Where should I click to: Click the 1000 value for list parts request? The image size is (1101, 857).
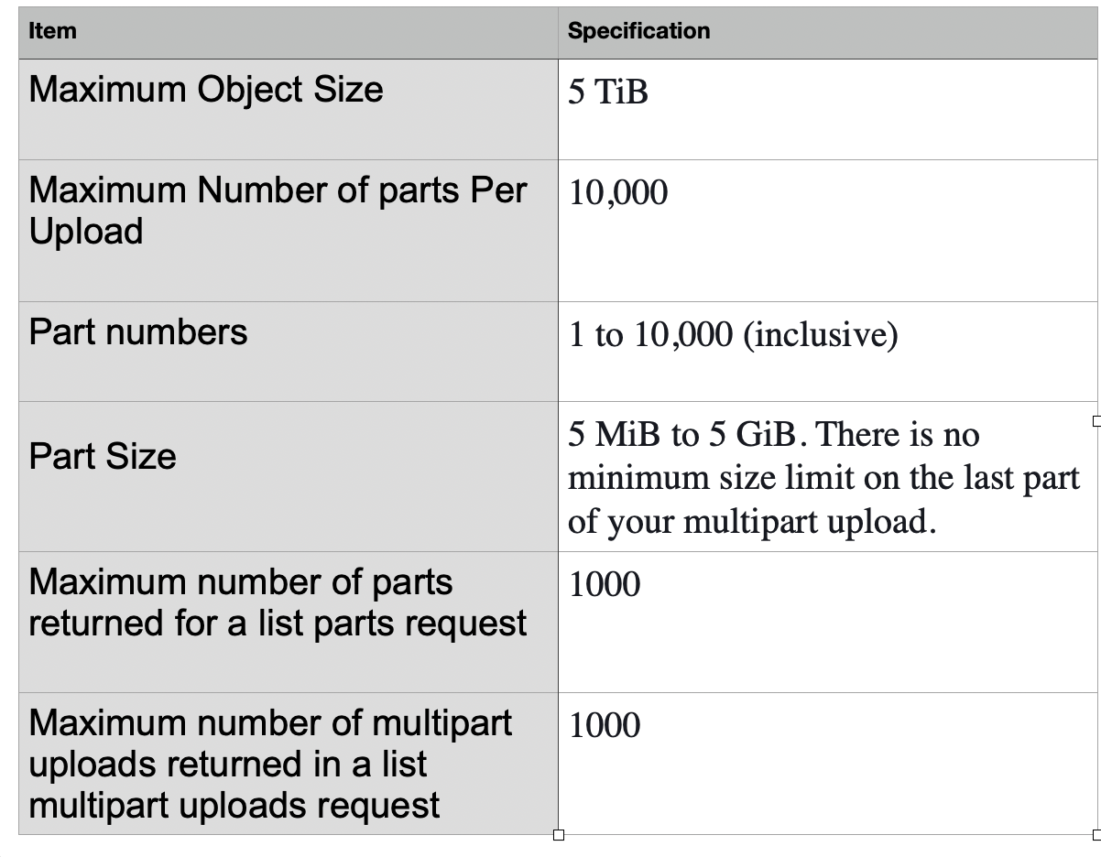click(x=828, y=622)
